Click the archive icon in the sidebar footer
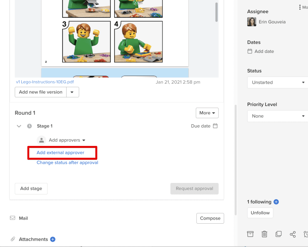 pyautogui.click(x=250, y=234)
